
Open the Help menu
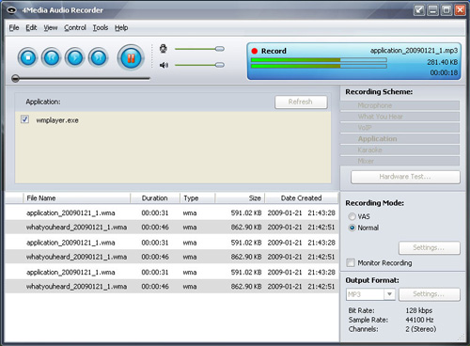coord(121,27)
